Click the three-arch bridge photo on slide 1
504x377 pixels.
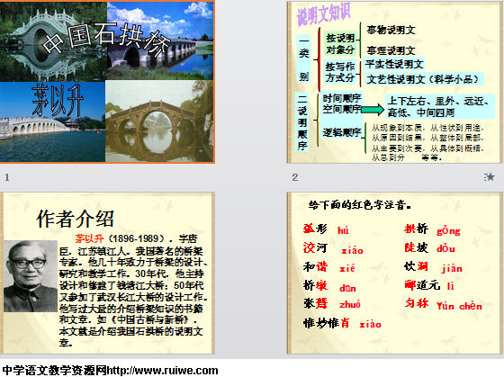point(159,121)
